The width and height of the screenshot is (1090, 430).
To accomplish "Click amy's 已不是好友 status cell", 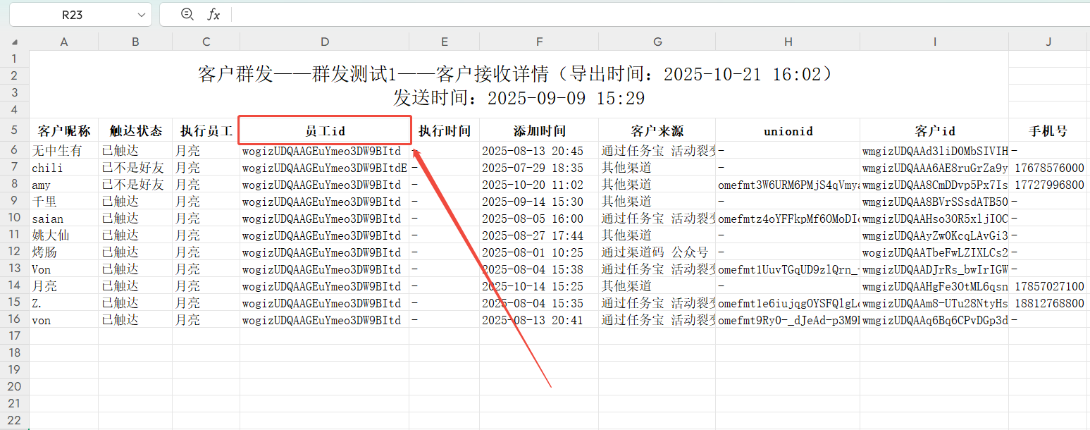I will (x=135, y=185).
